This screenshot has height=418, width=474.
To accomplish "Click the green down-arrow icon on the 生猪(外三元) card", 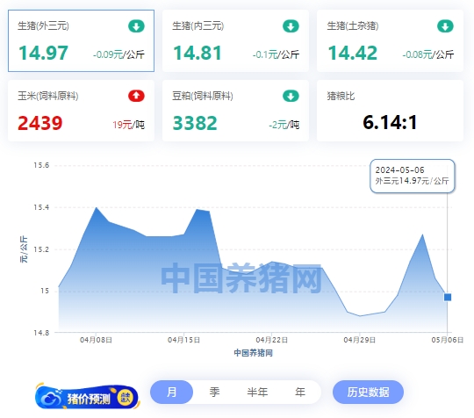I will 136,26.
